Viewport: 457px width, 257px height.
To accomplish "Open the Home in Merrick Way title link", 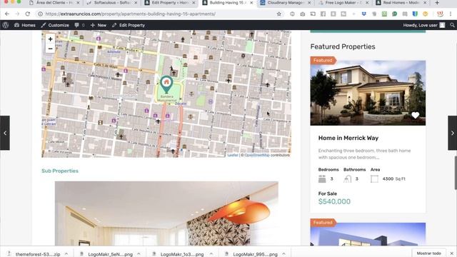I will 348,138.
